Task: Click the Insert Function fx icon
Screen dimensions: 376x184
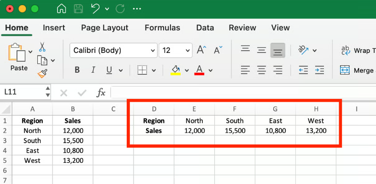Action: (101, 92)
